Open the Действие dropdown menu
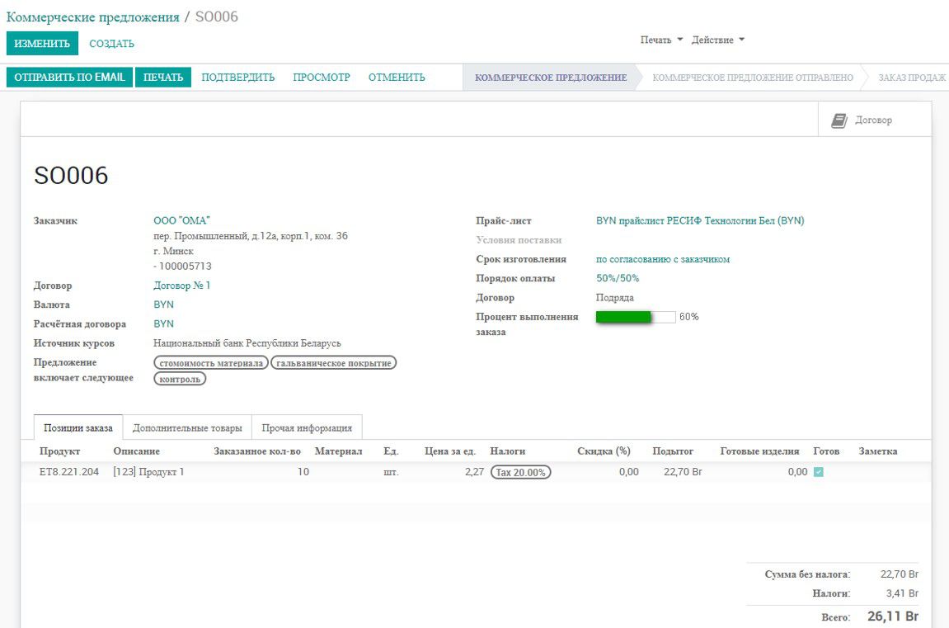The height and width of the screenshot is (628, 949). (x=712, y=39)
